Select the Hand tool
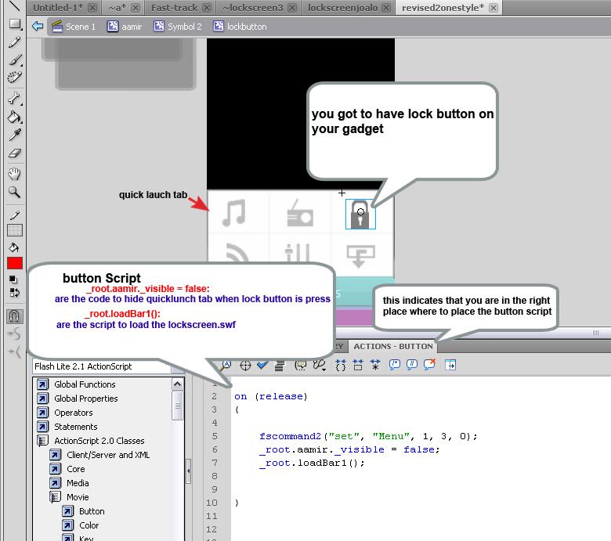 (x=15, y=174)
